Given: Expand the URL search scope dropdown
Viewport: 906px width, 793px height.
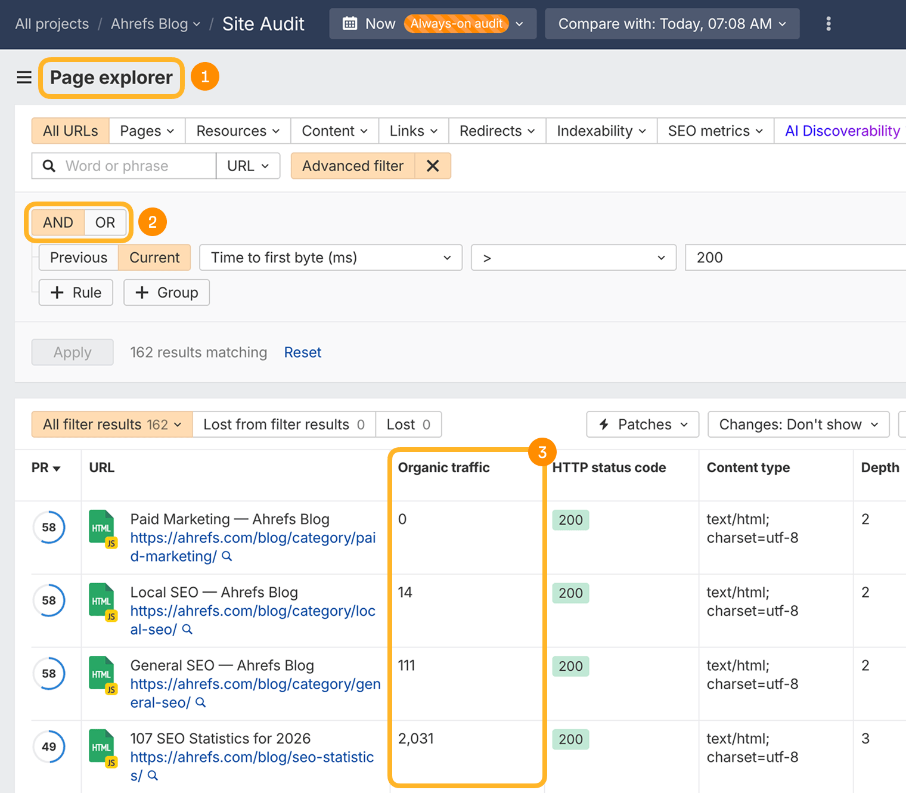Looking at the screenshot, I should coord(248,166).
